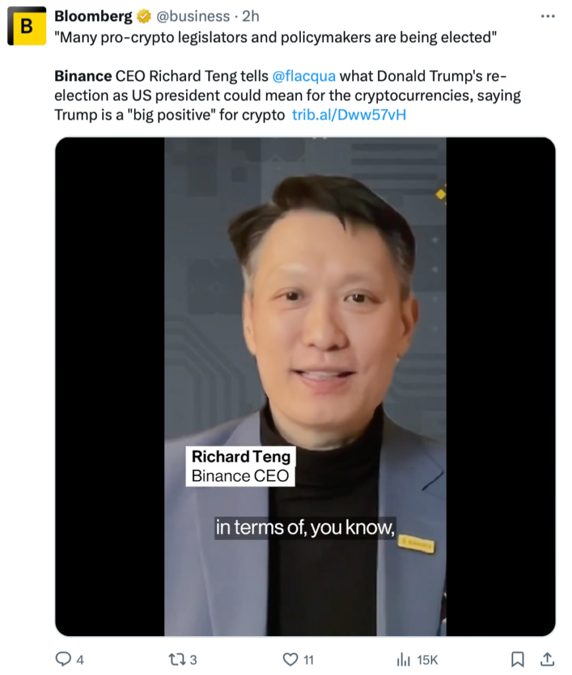
Task: Click the bold Binance word in tweet
Action: pos(83,77)
